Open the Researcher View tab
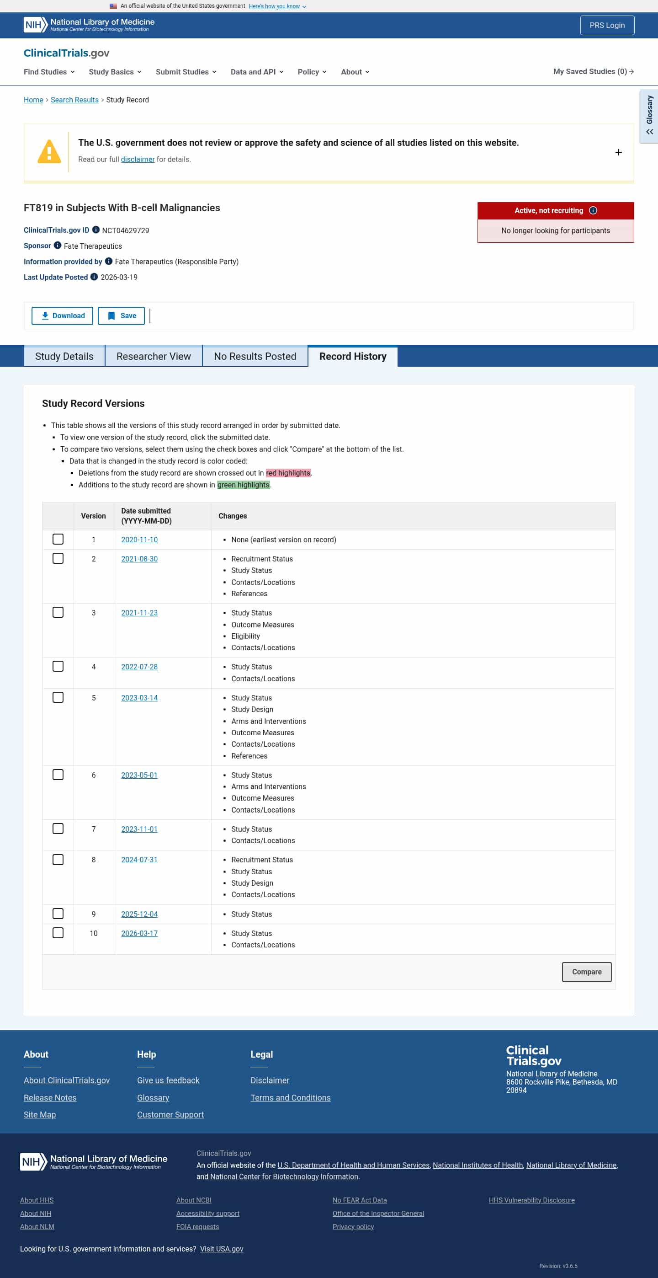This screenshot has width=658, height=1278. coord(154,356)
